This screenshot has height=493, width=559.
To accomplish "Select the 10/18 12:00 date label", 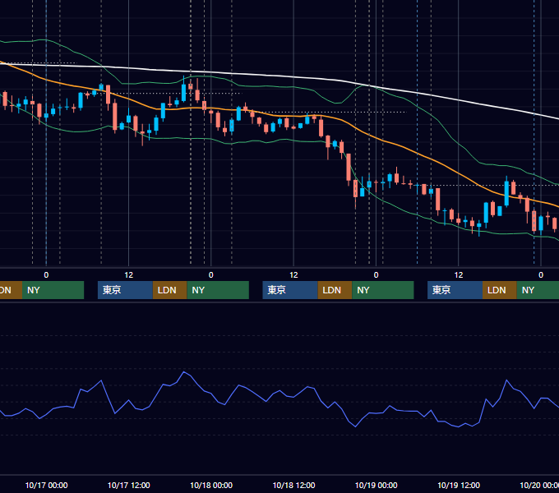I will 293,485.
